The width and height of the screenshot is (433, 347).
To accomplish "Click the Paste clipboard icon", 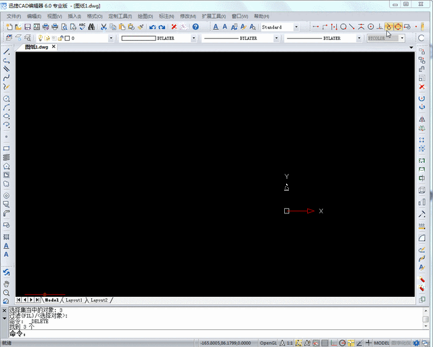I will pos(122,27).
